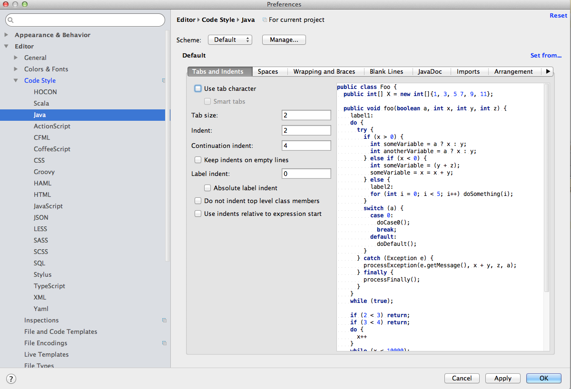The width and height of the screenshot is (571, 389).
Task: Click the tab overflow arrow after Arrangement
Action: coord(548,71)
